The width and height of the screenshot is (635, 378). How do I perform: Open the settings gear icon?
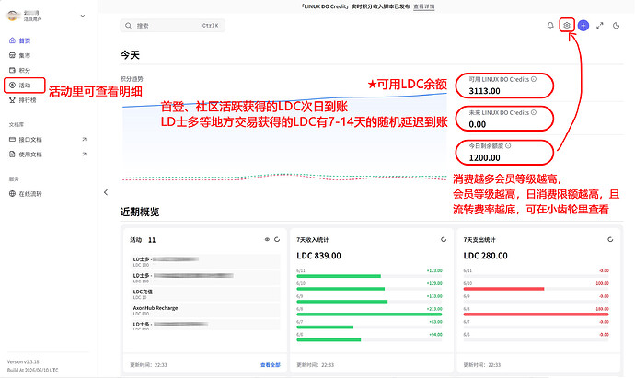tap(567, 26)
